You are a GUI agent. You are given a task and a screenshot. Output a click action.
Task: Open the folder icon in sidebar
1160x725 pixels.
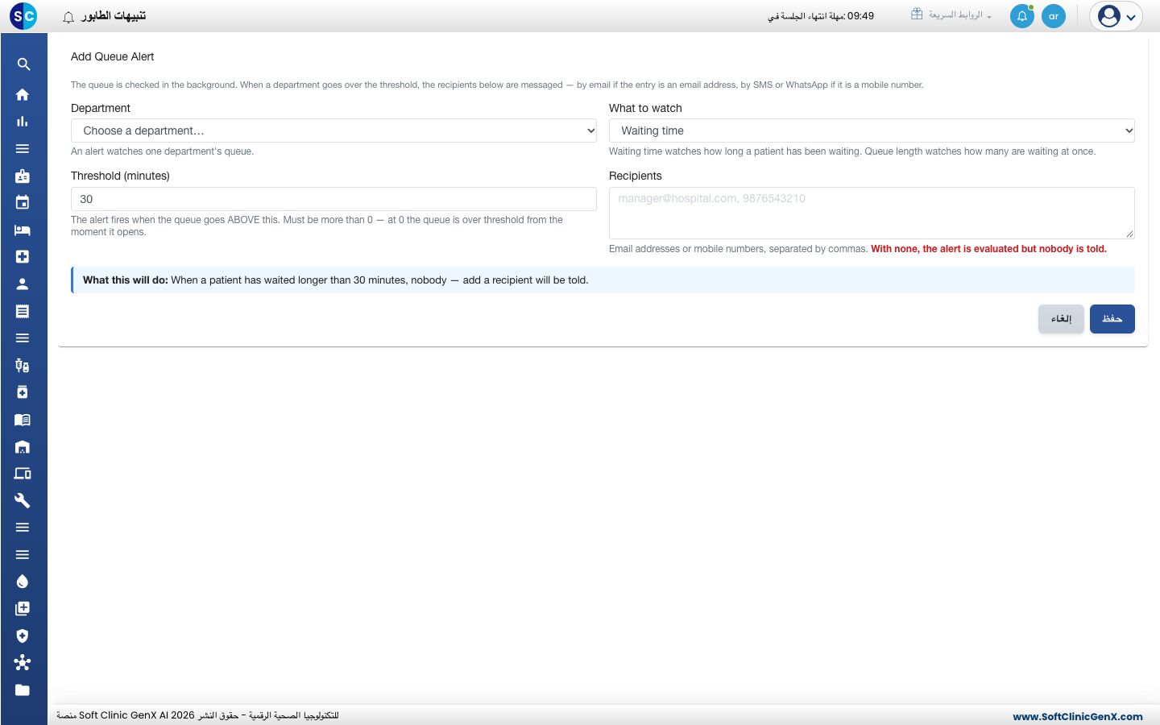[x=23, y=690]
